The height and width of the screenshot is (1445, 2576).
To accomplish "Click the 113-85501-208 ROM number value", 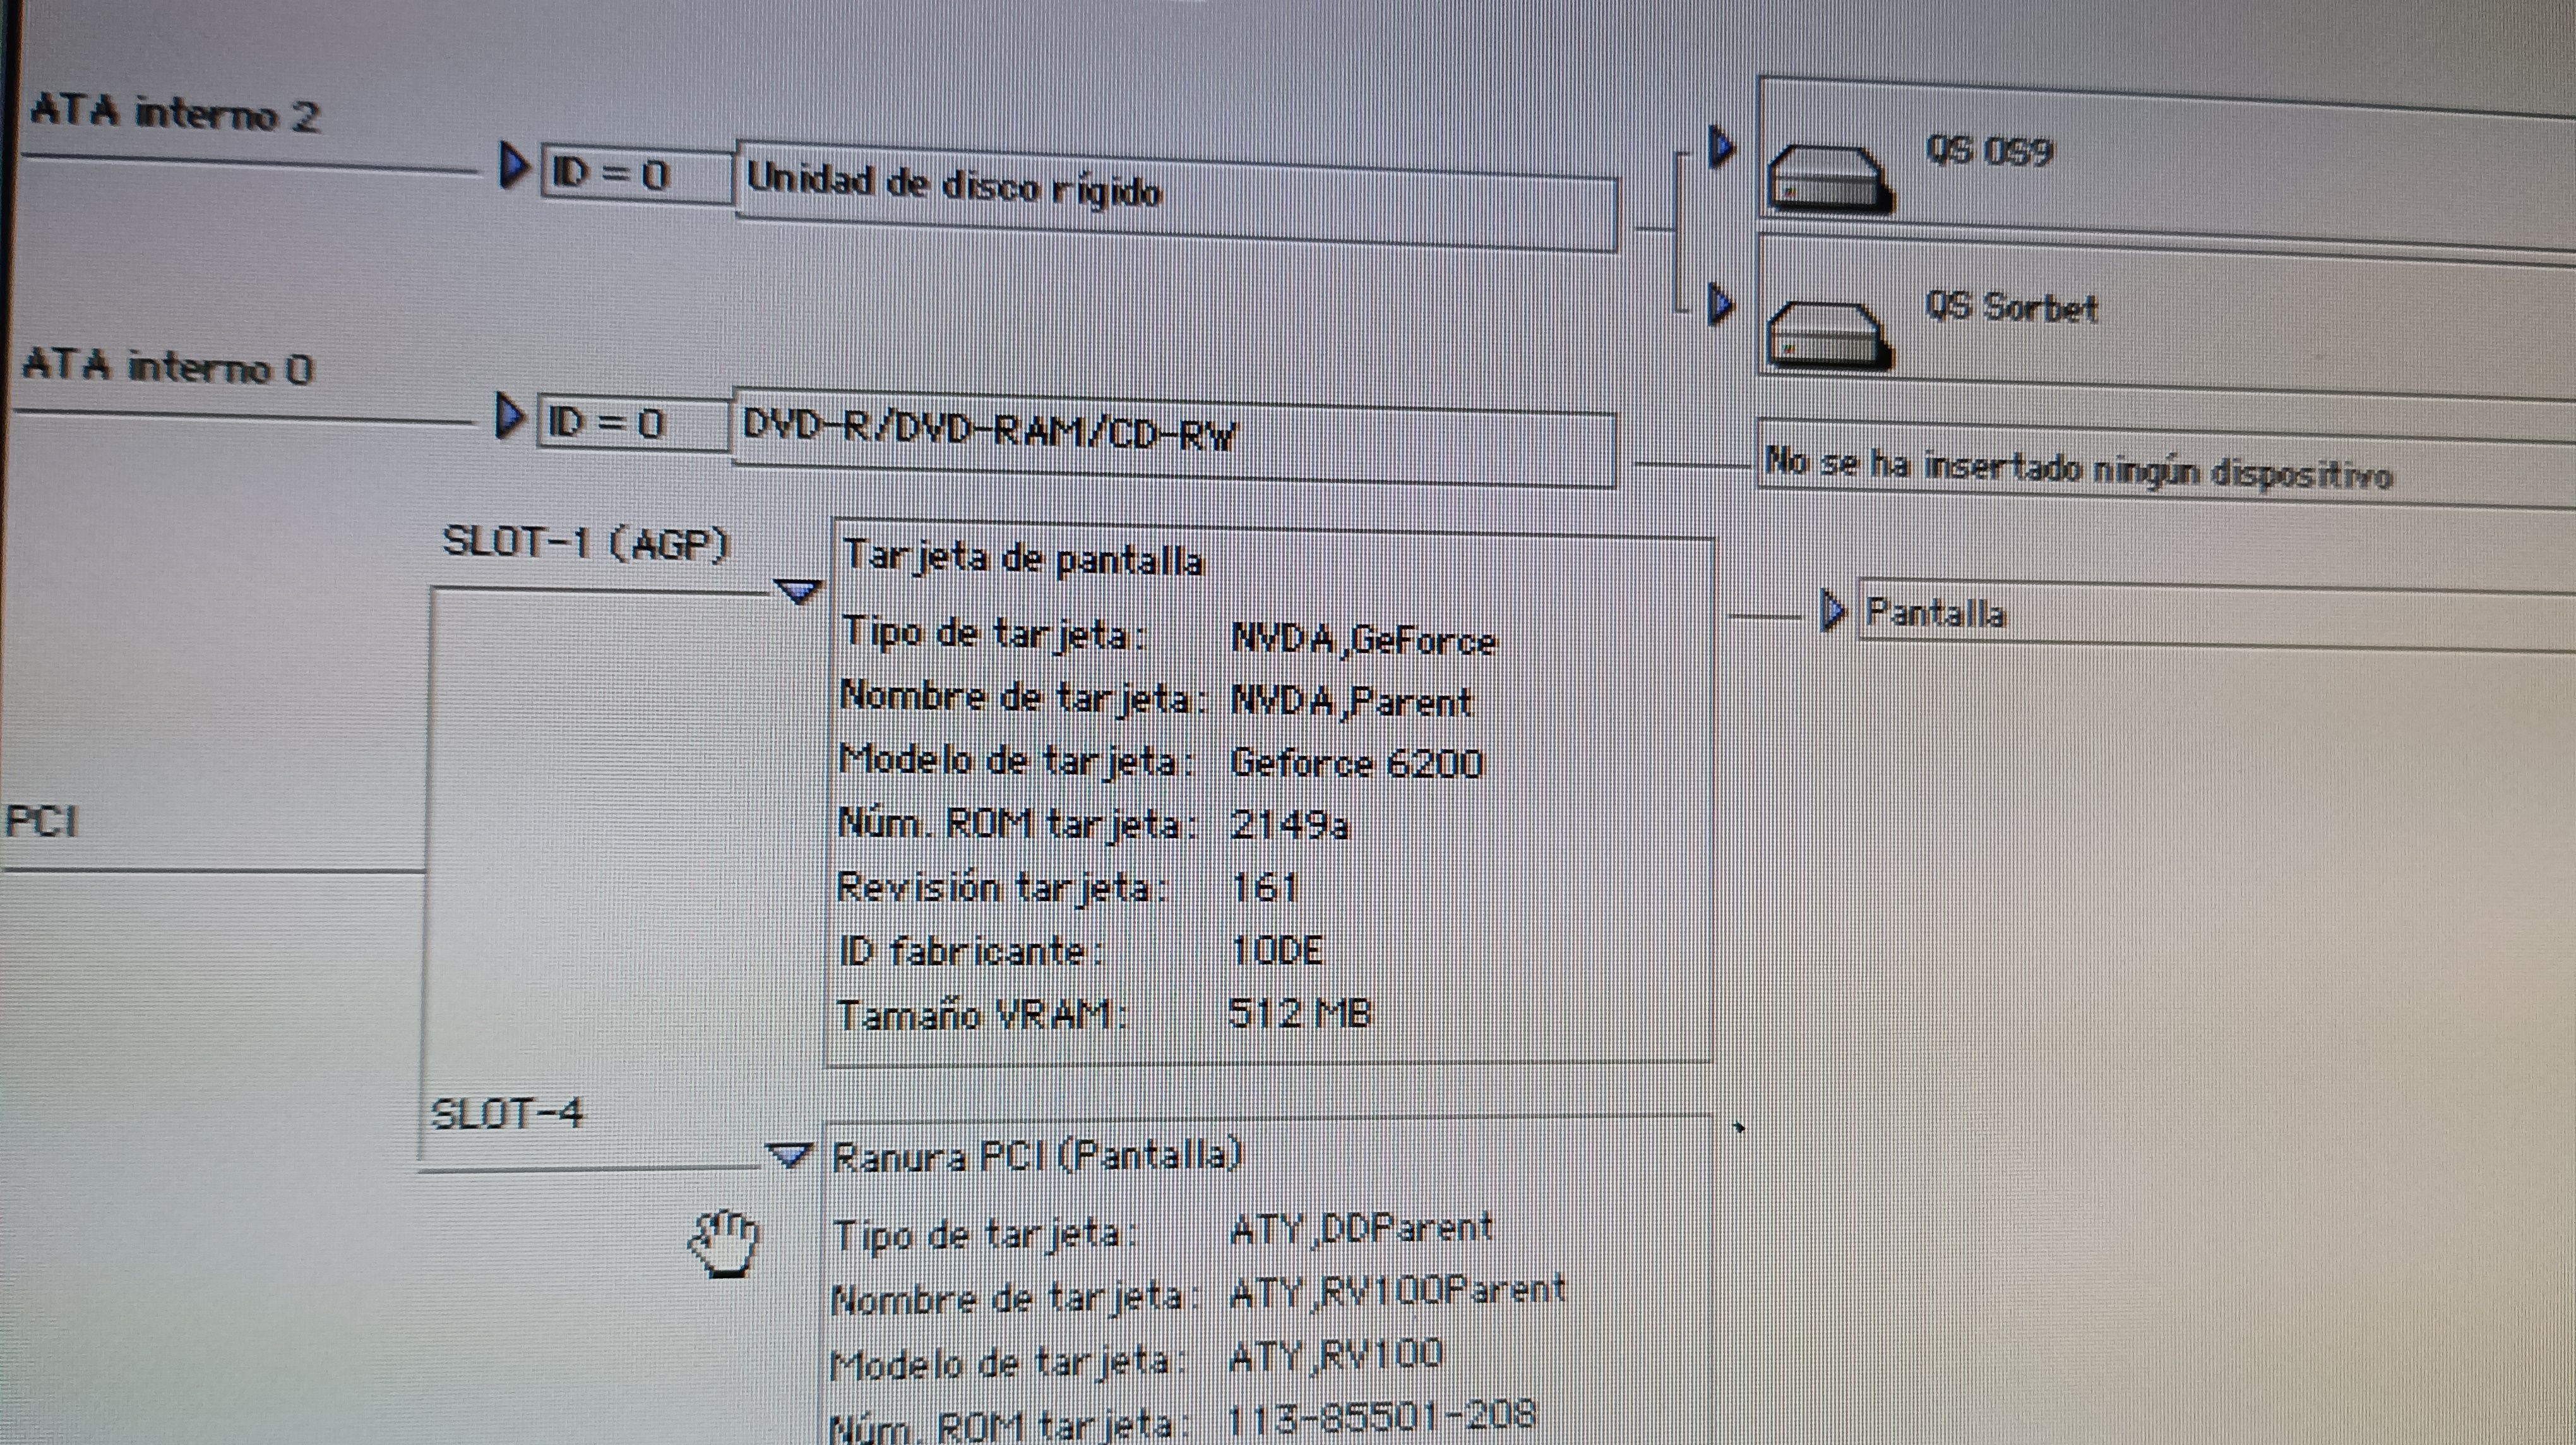I will tap(1381, 1416).
